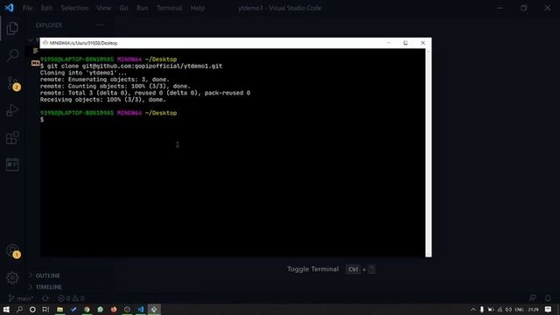Switch to VS Code taskbar icon
Screen dimensions: 560x315
coord(141,309)
